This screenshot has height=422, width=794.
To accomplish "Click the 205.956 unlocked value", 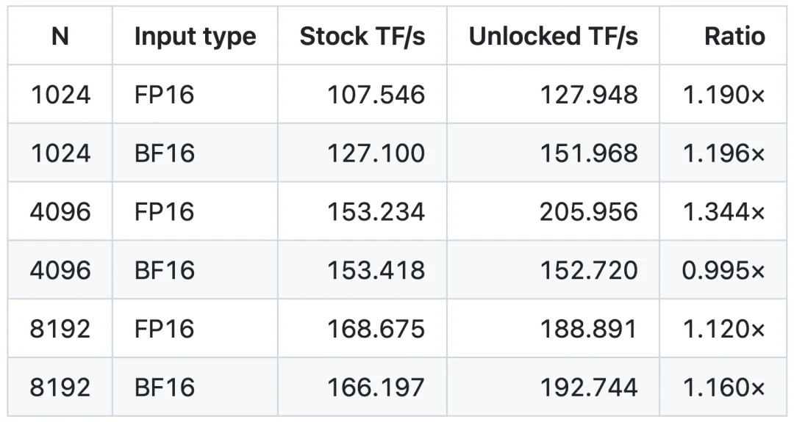I will pyautogui.click(x=588, y=212).
